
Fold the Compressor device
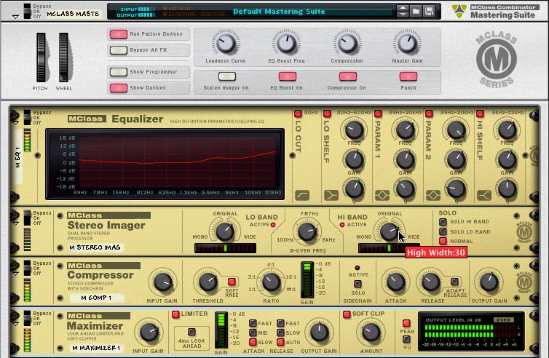pyautogui.click(x=15, y=274)
